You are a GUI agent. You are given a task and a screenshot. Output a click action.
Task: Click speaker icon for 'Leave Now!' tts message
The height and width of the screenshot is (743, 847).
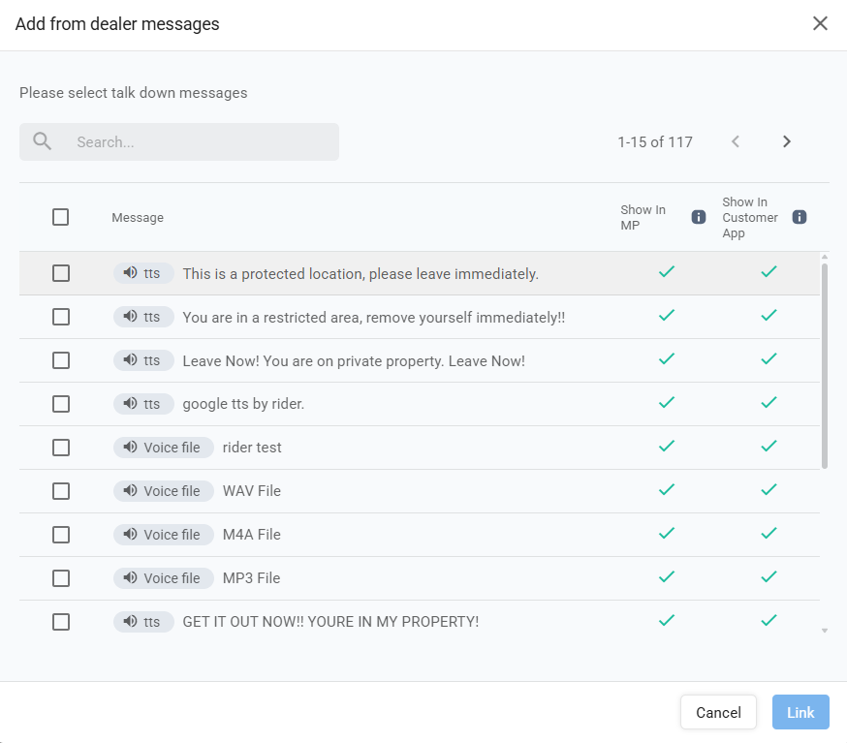(130, 360)
